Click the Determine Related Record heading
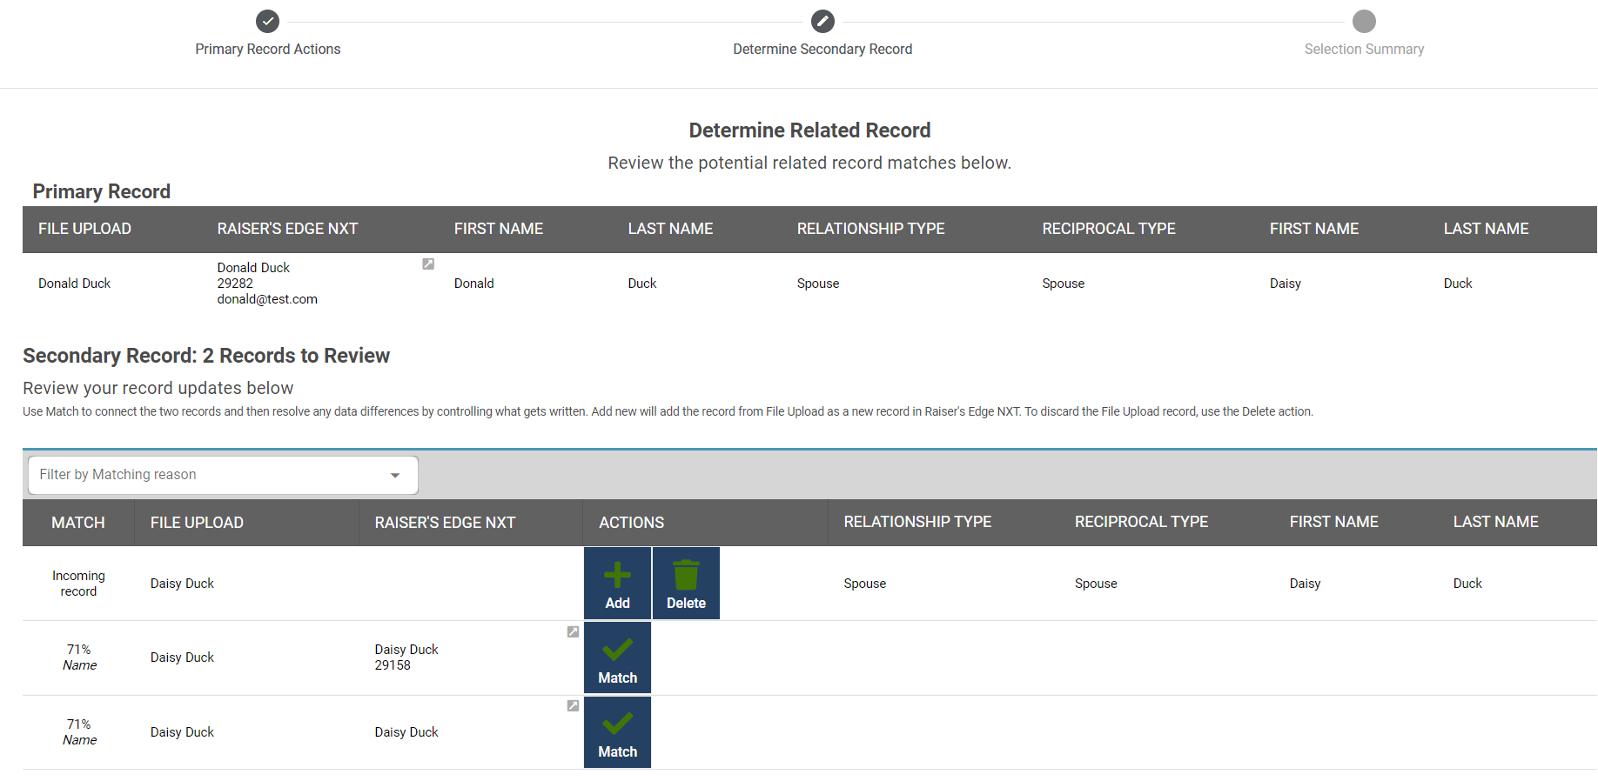This screenshot has width=1598, height=781. [809, 130]
